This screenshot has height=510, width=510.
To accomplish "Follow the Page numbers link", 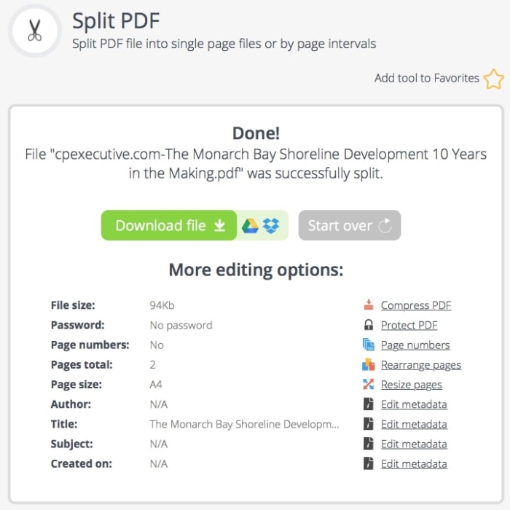I will pos(415,345).
